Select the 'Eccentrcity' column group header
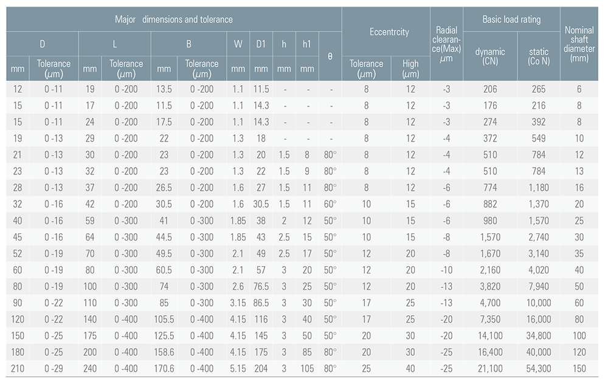Screen dimensions: 608x387 click(389, 32)
